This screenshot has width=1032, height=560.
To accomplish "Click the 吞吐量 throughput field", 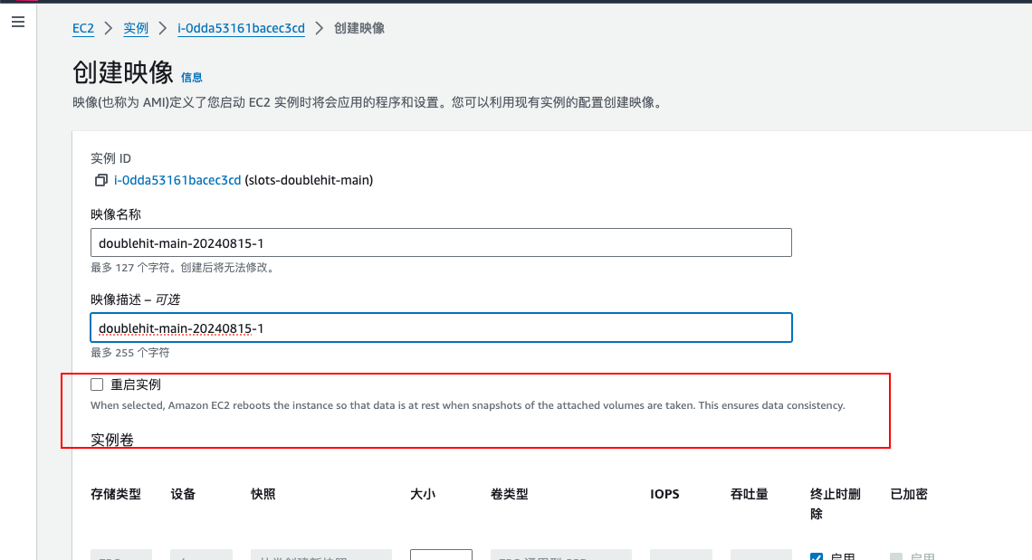I will click(x=761, y=555).
